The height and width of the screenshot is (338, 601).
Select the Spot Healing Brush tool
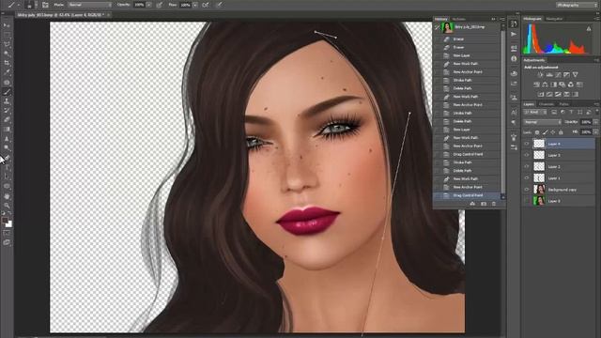pos(7,82)
